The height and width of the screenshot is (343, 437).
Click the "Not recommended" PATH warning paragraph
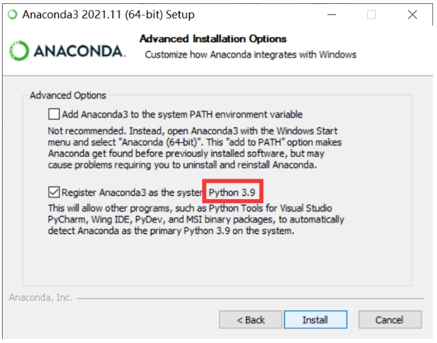[195, 147]
